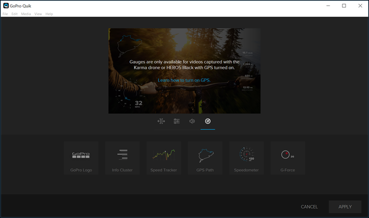This screenshot has width=369, height=218.
Task: Open the Media menu
Action: [x=26, y=14]
